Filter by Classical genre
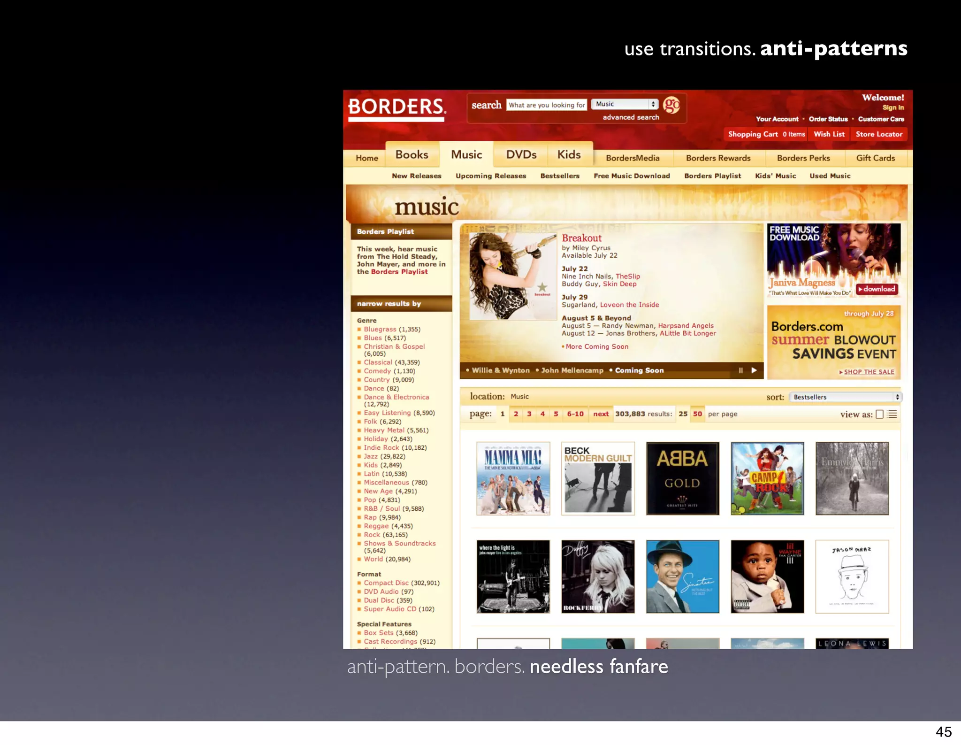 tap(378, 362)
